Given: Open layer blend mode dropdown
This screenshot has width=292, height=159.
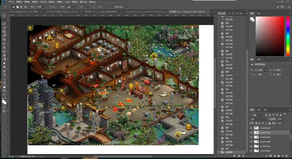Looking at the screenshot, I should coord(259,119).
